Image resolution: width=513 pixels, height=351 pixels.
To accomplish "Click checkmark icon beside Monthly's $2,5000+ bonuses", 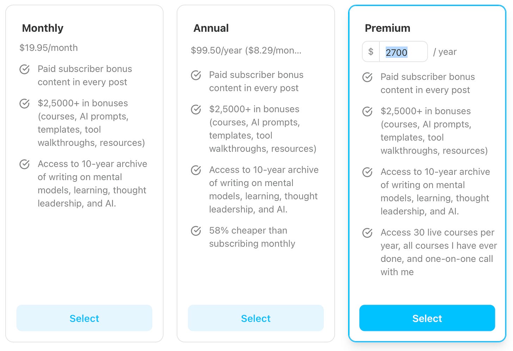I will tap(24, 103).
